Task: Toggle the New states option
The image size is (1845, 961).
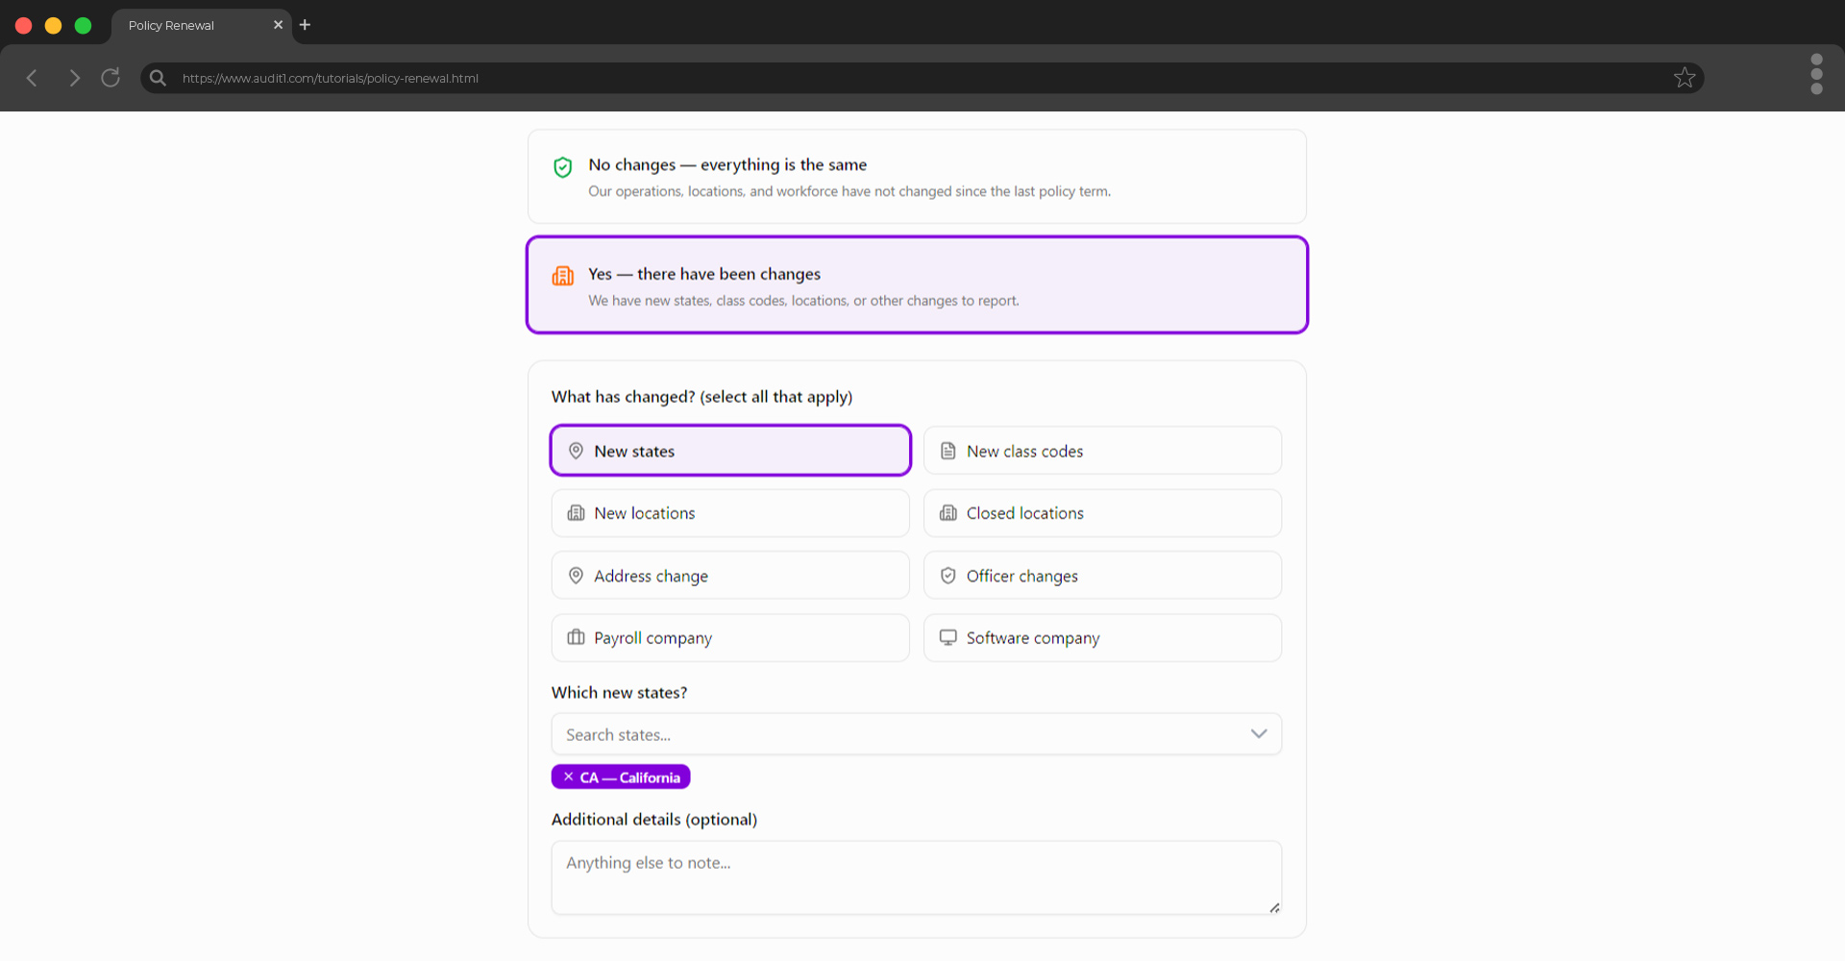Action: 729,451
